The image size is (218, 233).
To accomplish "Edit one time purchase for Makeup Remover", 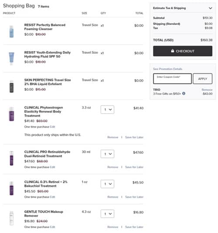I will pos(52,227).
